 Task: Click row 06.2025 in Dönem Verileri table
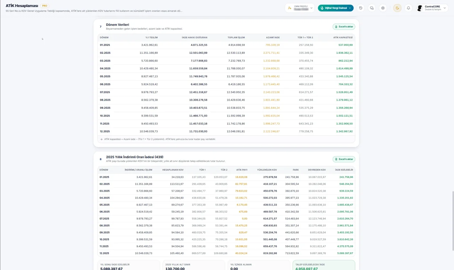[x=226, y=84]
